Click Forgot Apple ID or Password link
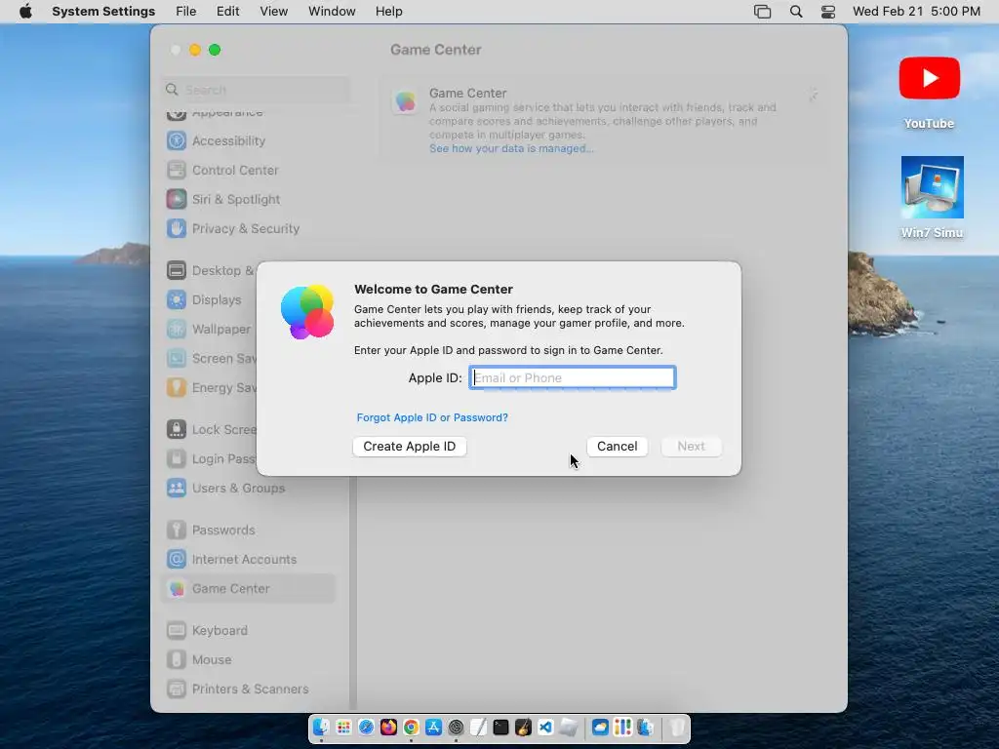This screenshot has height=749, width=999. coord(432,417)
